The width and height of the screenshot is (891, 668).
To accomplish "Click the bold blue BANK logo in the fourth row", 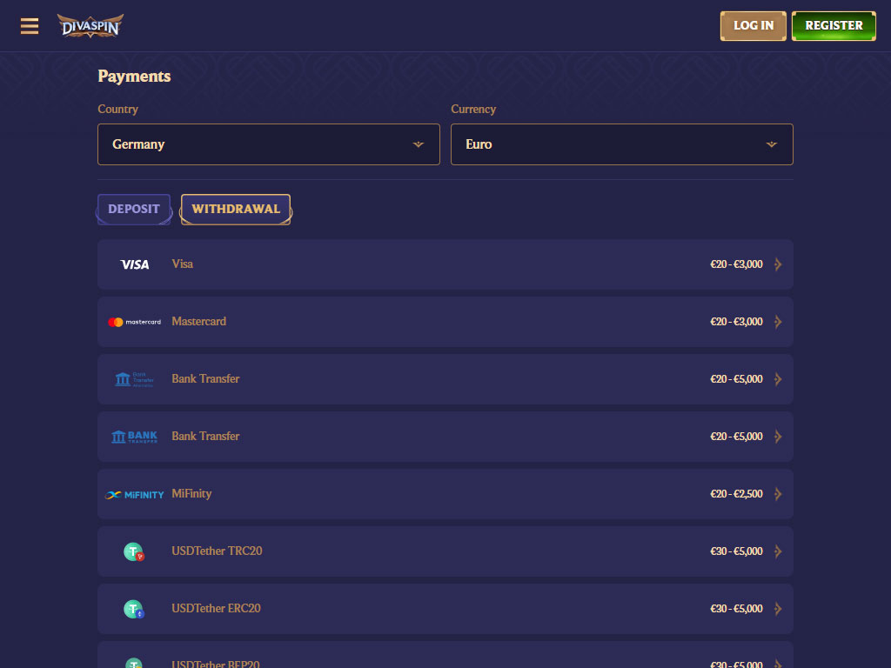I will coord(135,437).
